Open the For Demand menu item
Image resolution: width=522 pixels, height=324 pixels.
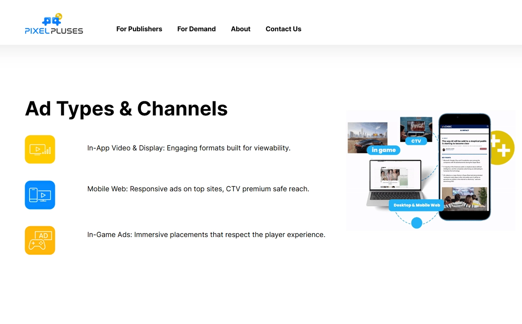[196, 29]
